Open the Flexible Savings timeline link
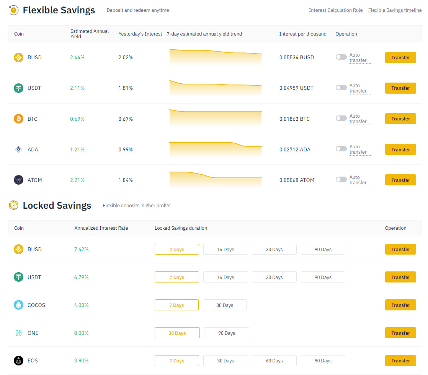 [x=395, y=10]
